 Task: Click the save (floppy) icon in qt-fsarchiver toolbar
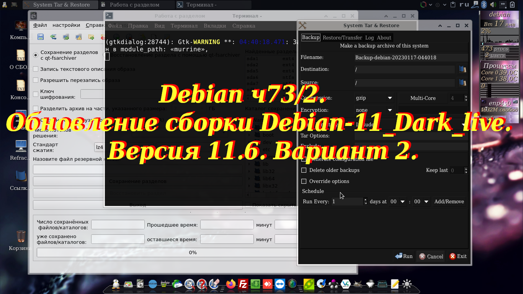pyautogui.click(x=41, y=37)
